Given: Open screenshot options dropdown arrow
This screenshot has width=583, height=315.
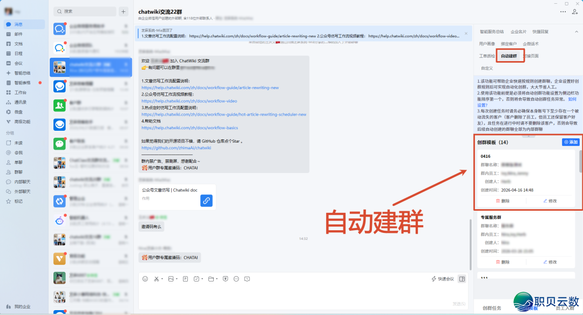Looking at the screenshot, I should [162, 279].
